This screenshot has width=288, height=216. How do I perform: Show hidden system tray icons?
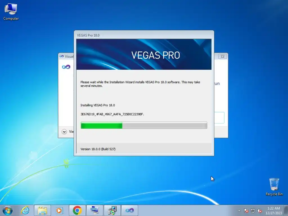[239, 211]
